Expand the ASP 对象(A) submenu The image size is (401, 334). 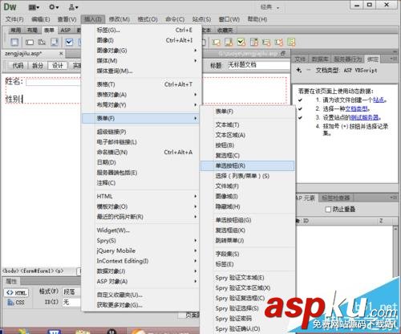click(x=141, y=281)
